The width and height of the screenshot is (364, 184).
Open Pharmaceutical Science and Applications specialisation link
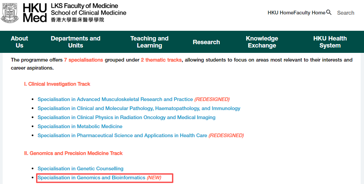(x=122, y=135)
